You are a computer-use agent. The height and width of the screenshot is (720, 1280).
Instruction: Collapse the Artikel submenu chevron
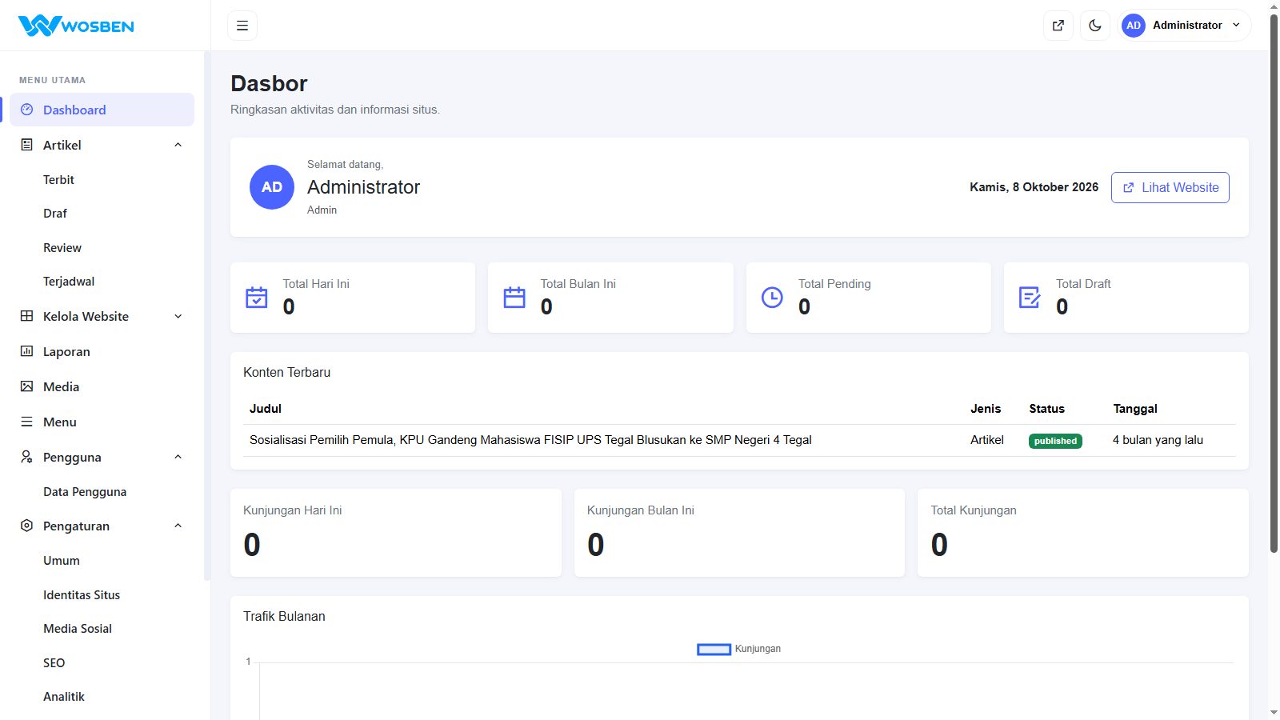(178, 145)
